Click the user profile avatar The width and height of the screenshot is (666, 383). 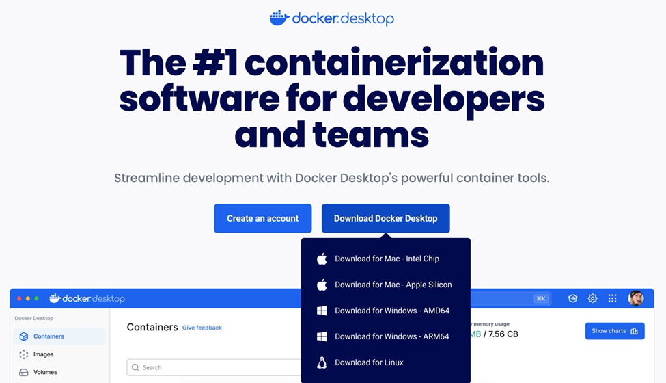[x=635, y=298]
